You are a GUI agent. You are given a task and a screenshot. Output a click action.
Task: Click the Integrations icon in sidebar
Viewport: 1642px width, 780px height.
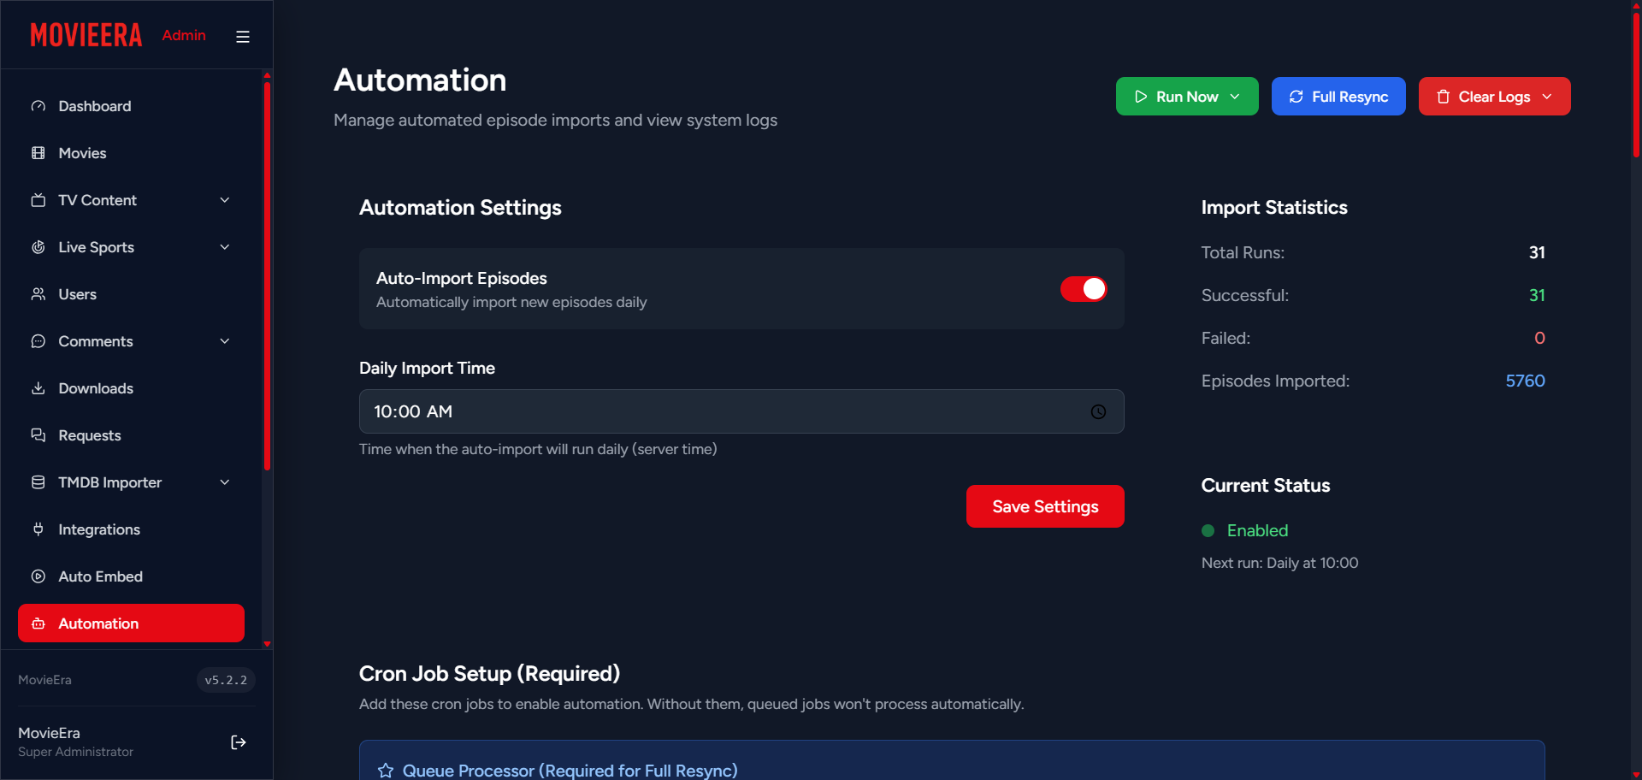pyautogui.click(x=38, y=529)
